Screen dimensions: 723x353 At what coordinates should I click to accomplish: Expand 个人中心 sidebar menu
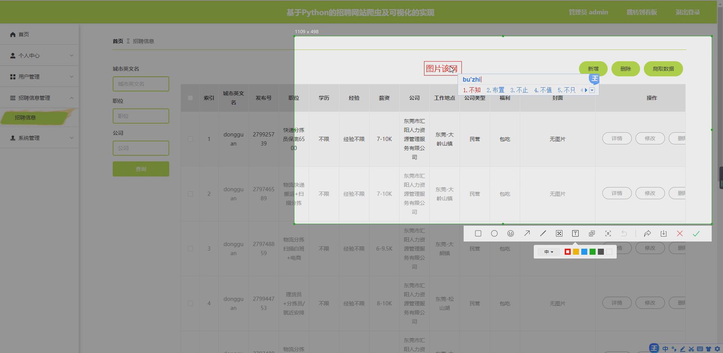tap(40, 55)
